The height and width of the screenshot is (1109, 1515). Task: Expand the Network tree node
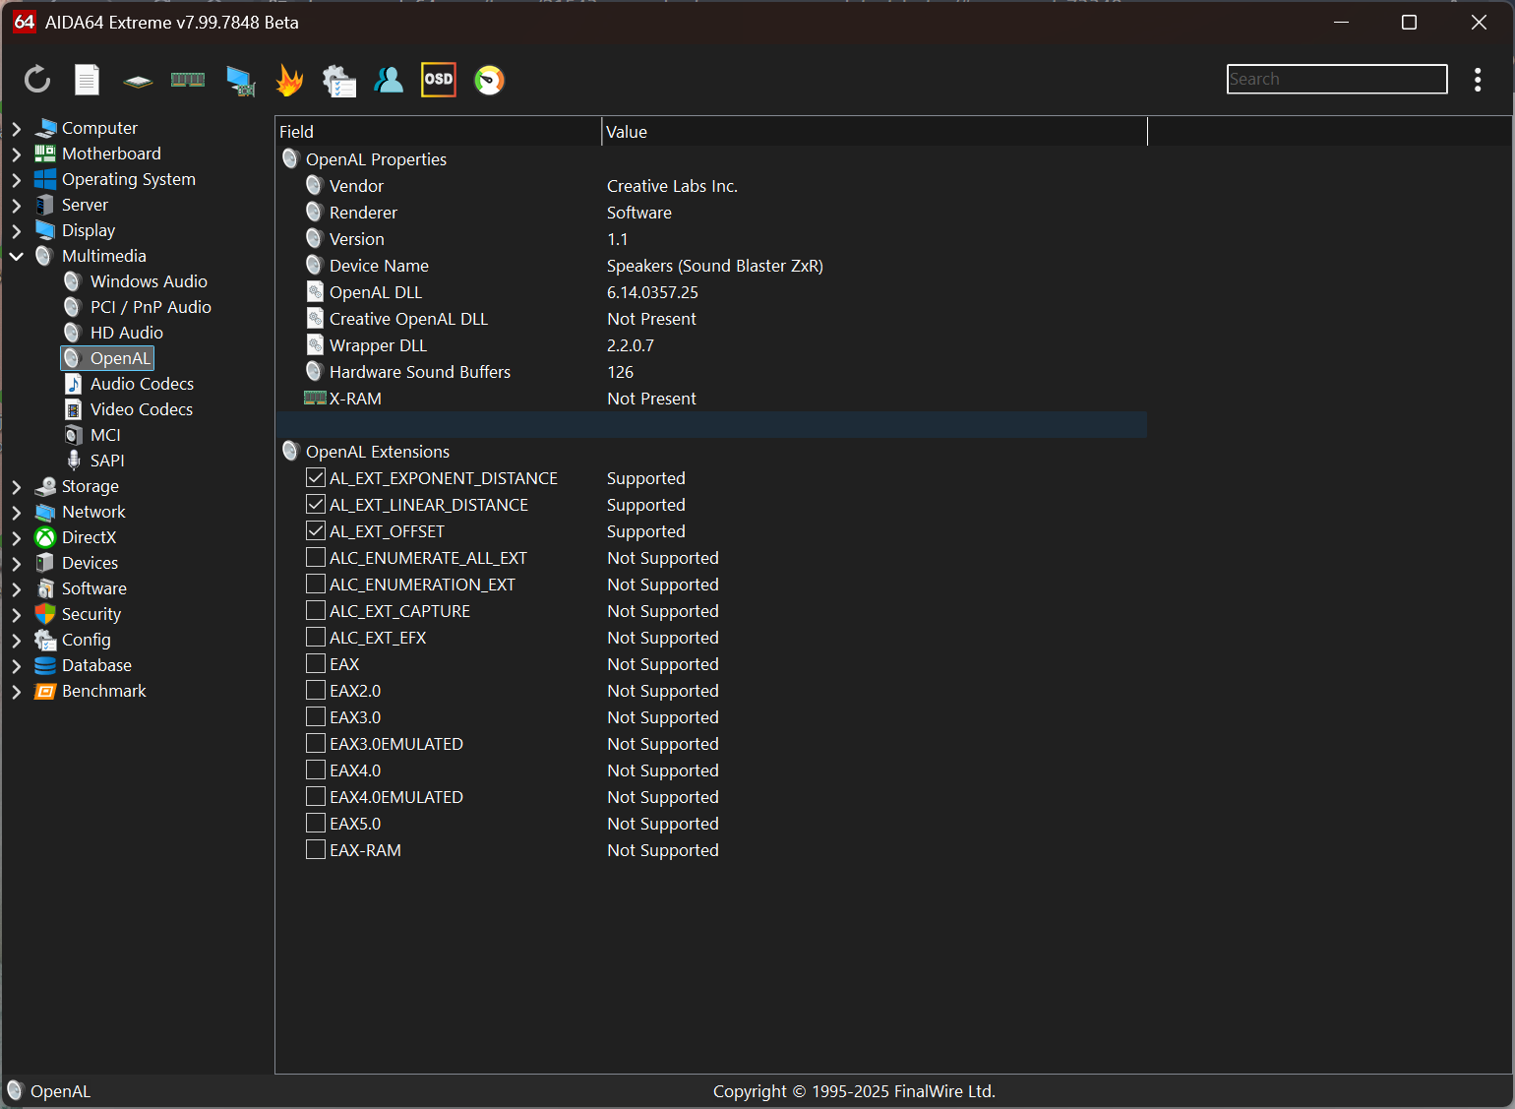(16, 512)
